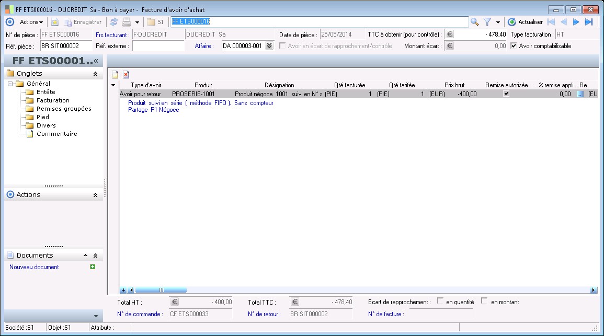The image size is (604, 336).
Task: Click the Réf. externe input field
Action: [x=158, y=46]
